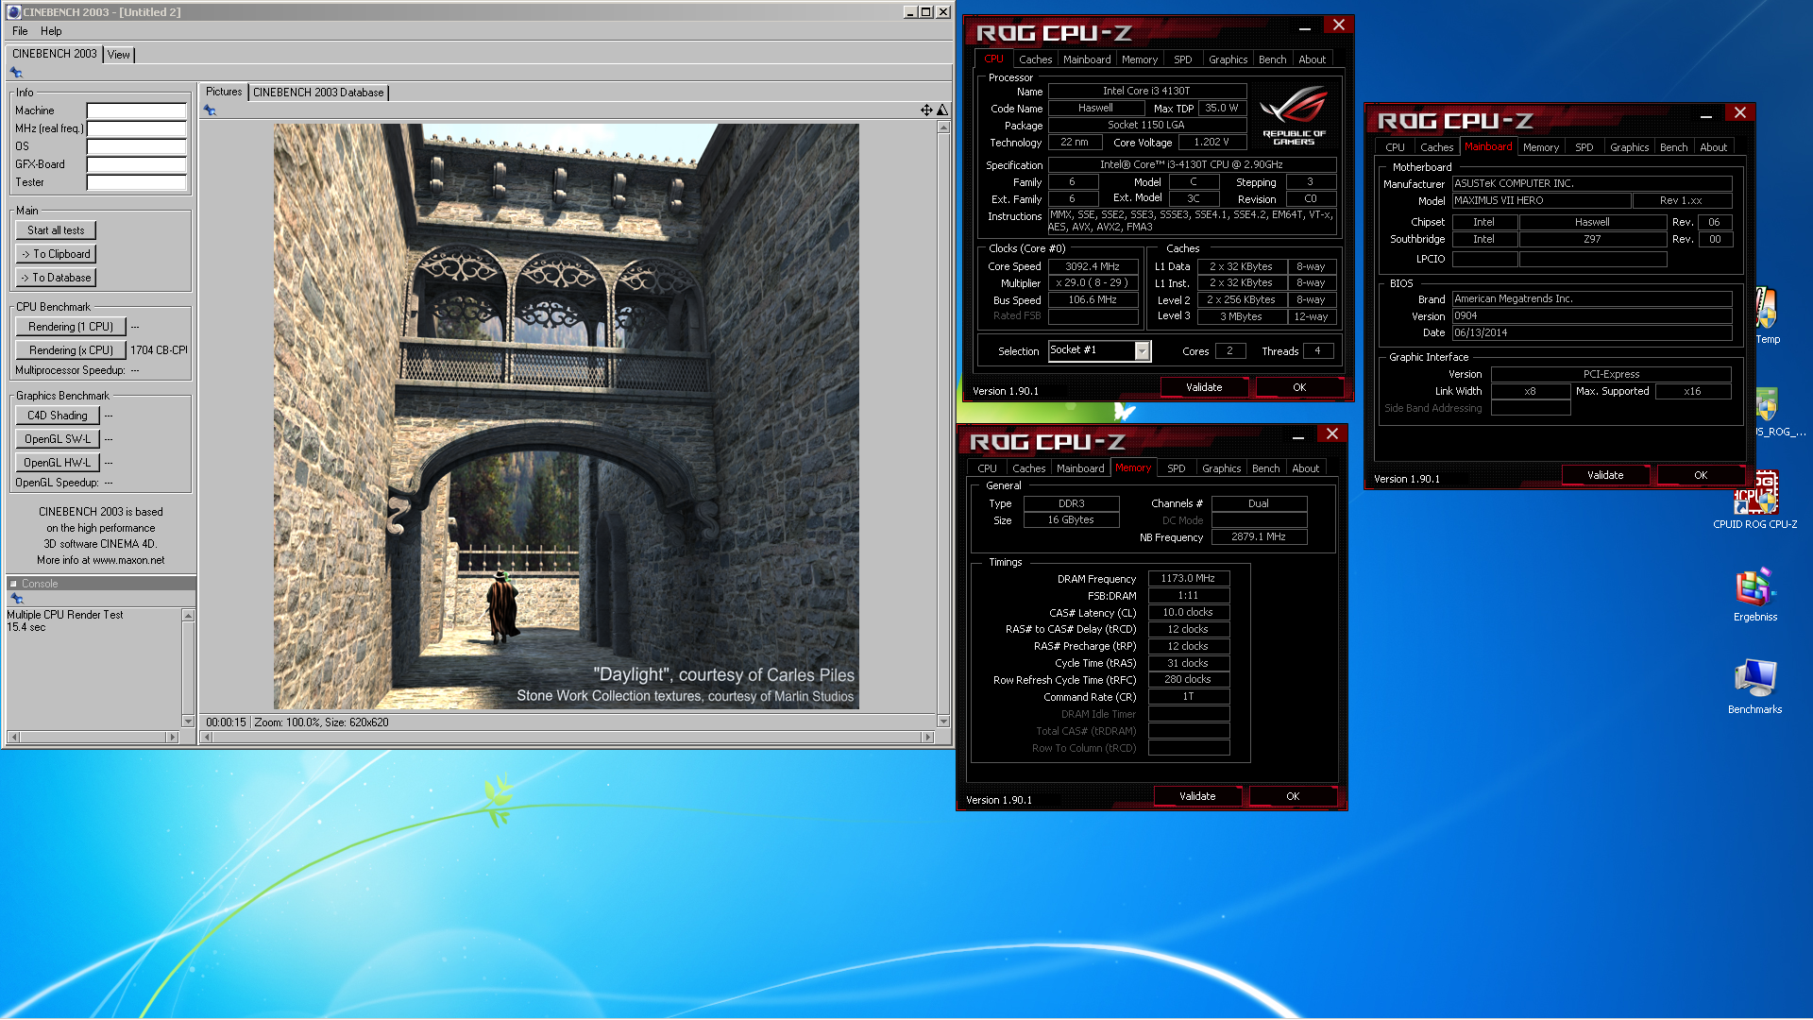The image size is (1813, 1020).
Task: Switch to CINEBENCH 2003 Database tab
Action: click(318, 93)
